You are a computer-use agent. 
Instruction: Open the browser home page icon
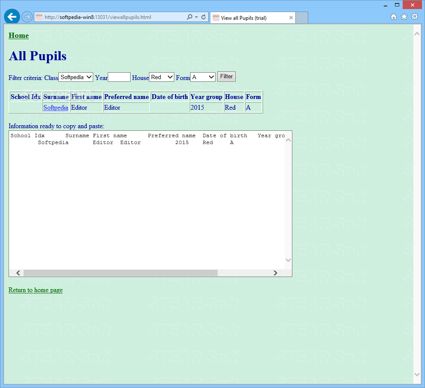394,17
